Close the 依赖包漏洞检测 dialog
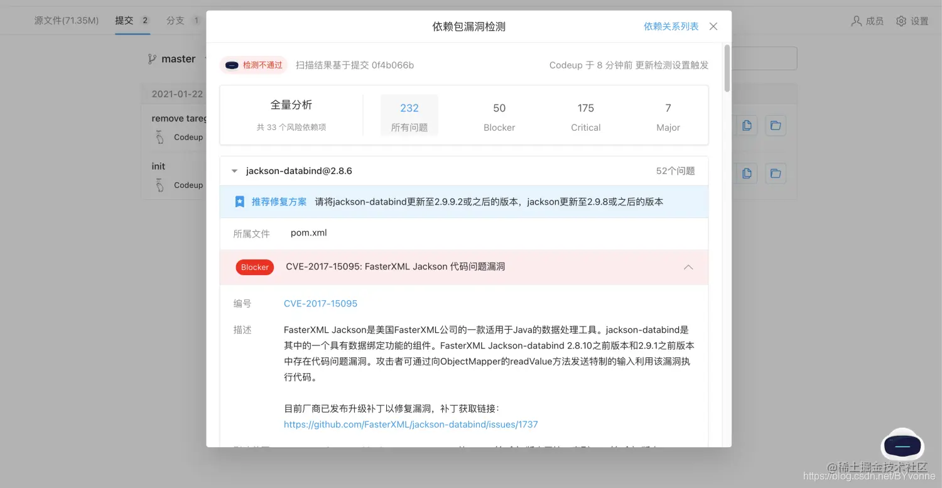The width and height of the screenshot is (942, 488). click(713, 26)
